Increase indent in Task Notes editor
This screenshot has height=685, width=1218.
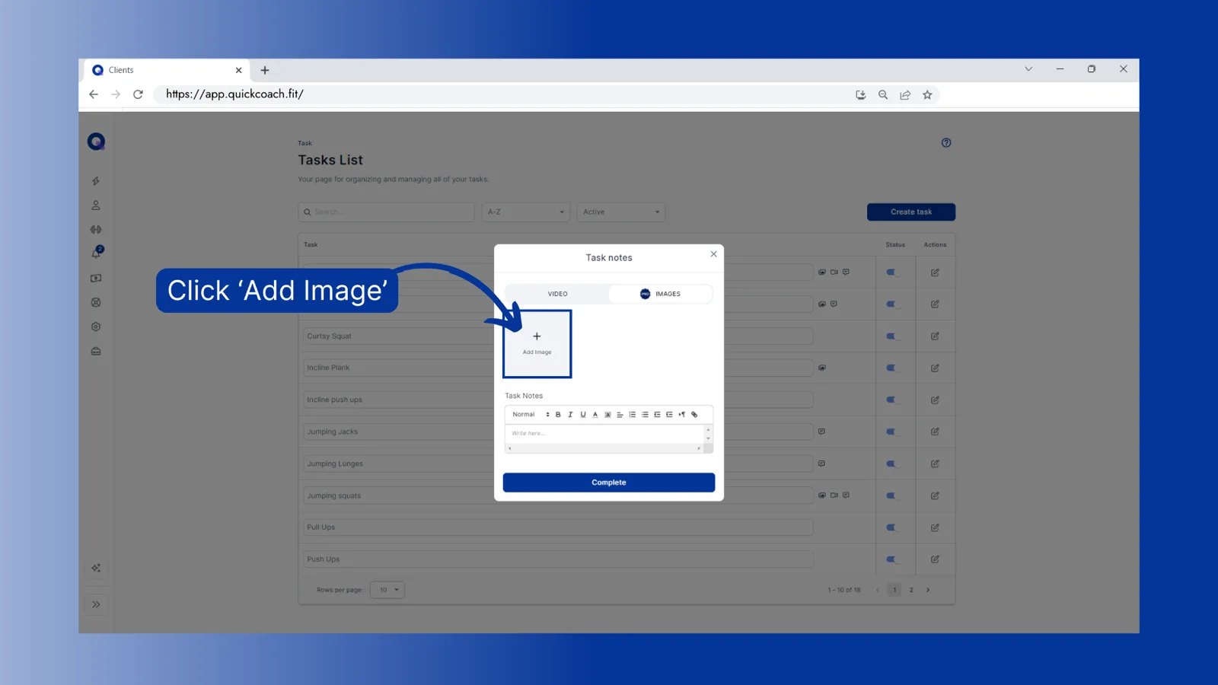pyautogui.click(x=669, y=415)
